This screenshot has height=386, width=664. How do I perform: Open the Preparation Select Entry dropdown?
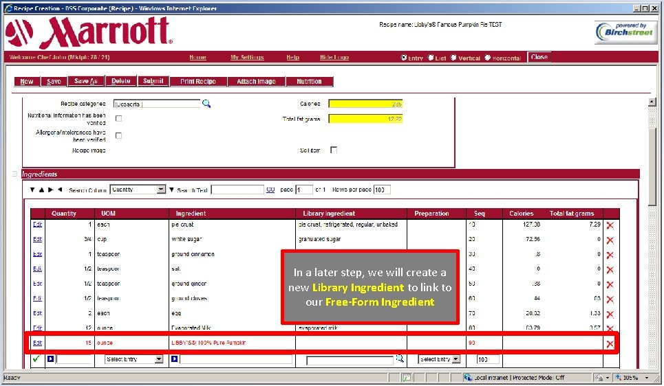point(456,359)
